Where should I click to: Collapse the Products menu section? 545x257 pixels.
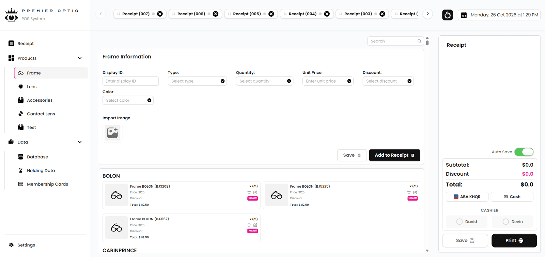pyautogui.click(x=80, y=58)
